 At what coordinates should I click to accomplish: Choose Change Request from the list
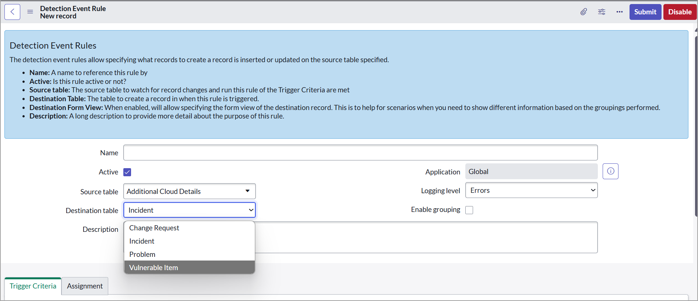tap(189, 228)
